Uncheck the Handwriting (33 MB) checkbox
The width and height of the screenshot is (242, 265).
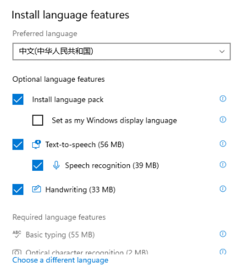click(18, 189)
